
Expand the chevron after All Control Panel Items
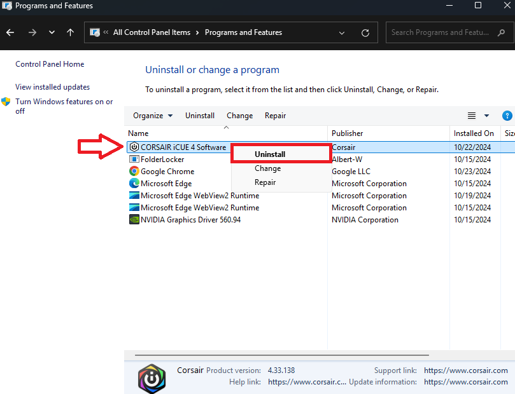click(x=197, y=33)
